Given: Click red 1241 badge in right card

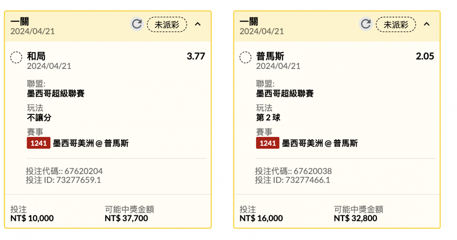Looking at the screenshot, I should pos(267,143).
